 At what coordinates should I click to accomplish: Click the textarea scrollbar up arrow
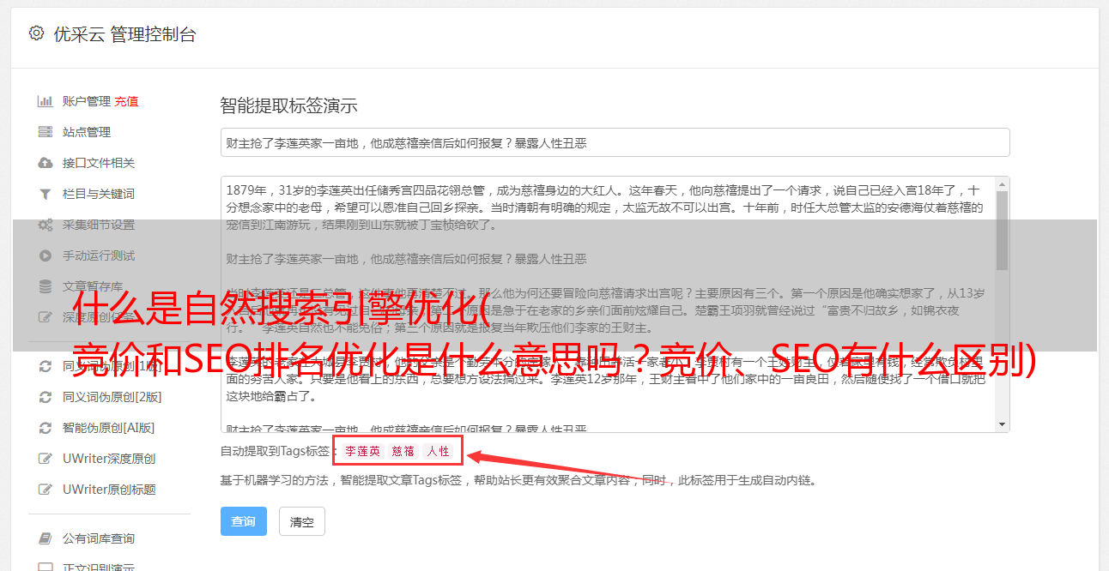(1002, 184)
